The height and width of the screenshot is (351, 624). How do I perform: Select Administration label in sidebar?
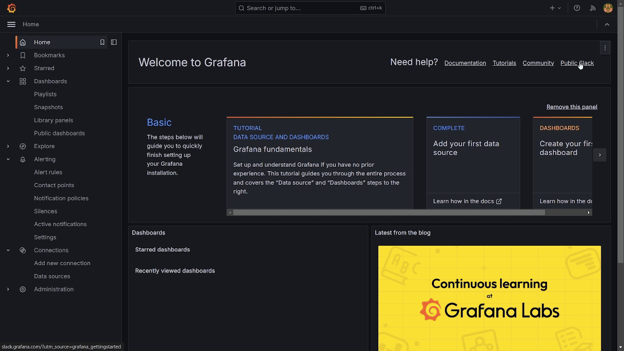coord(54,289)
